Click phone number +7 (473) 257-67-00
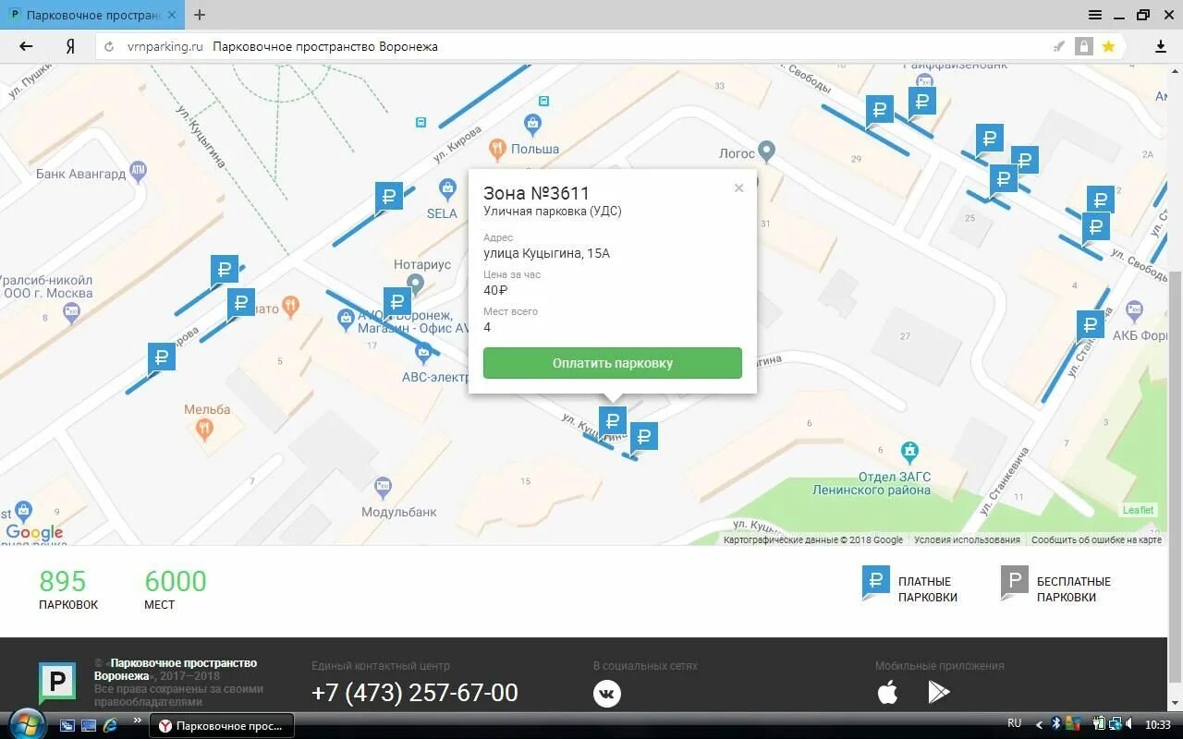 [415, 693]
